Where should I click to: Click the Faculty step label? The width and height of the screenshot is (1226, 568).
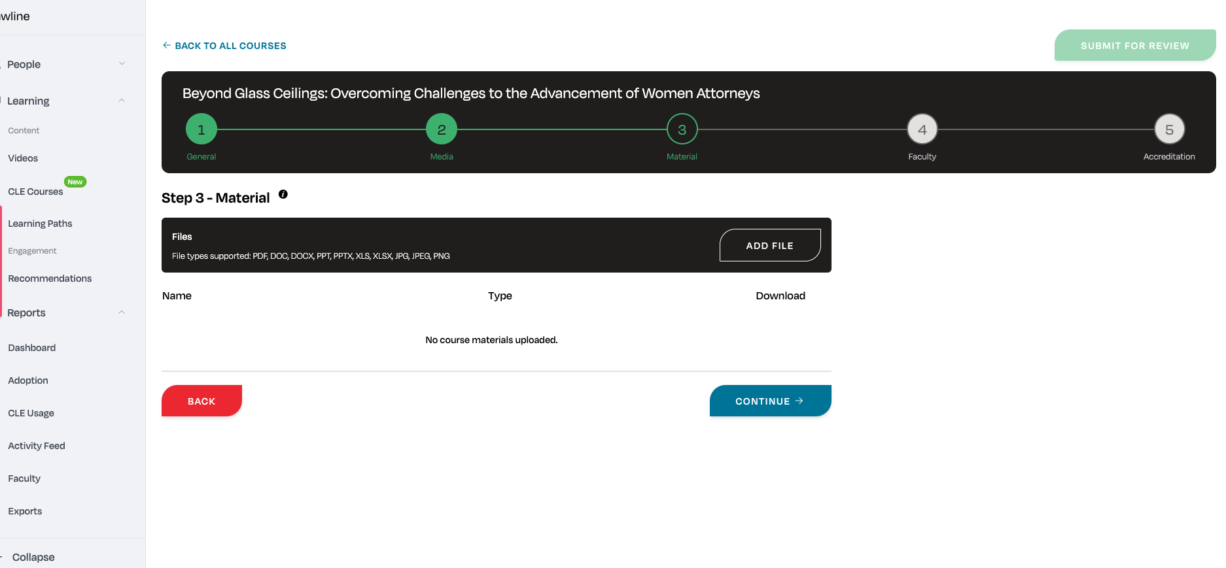[x=922, y=156]
